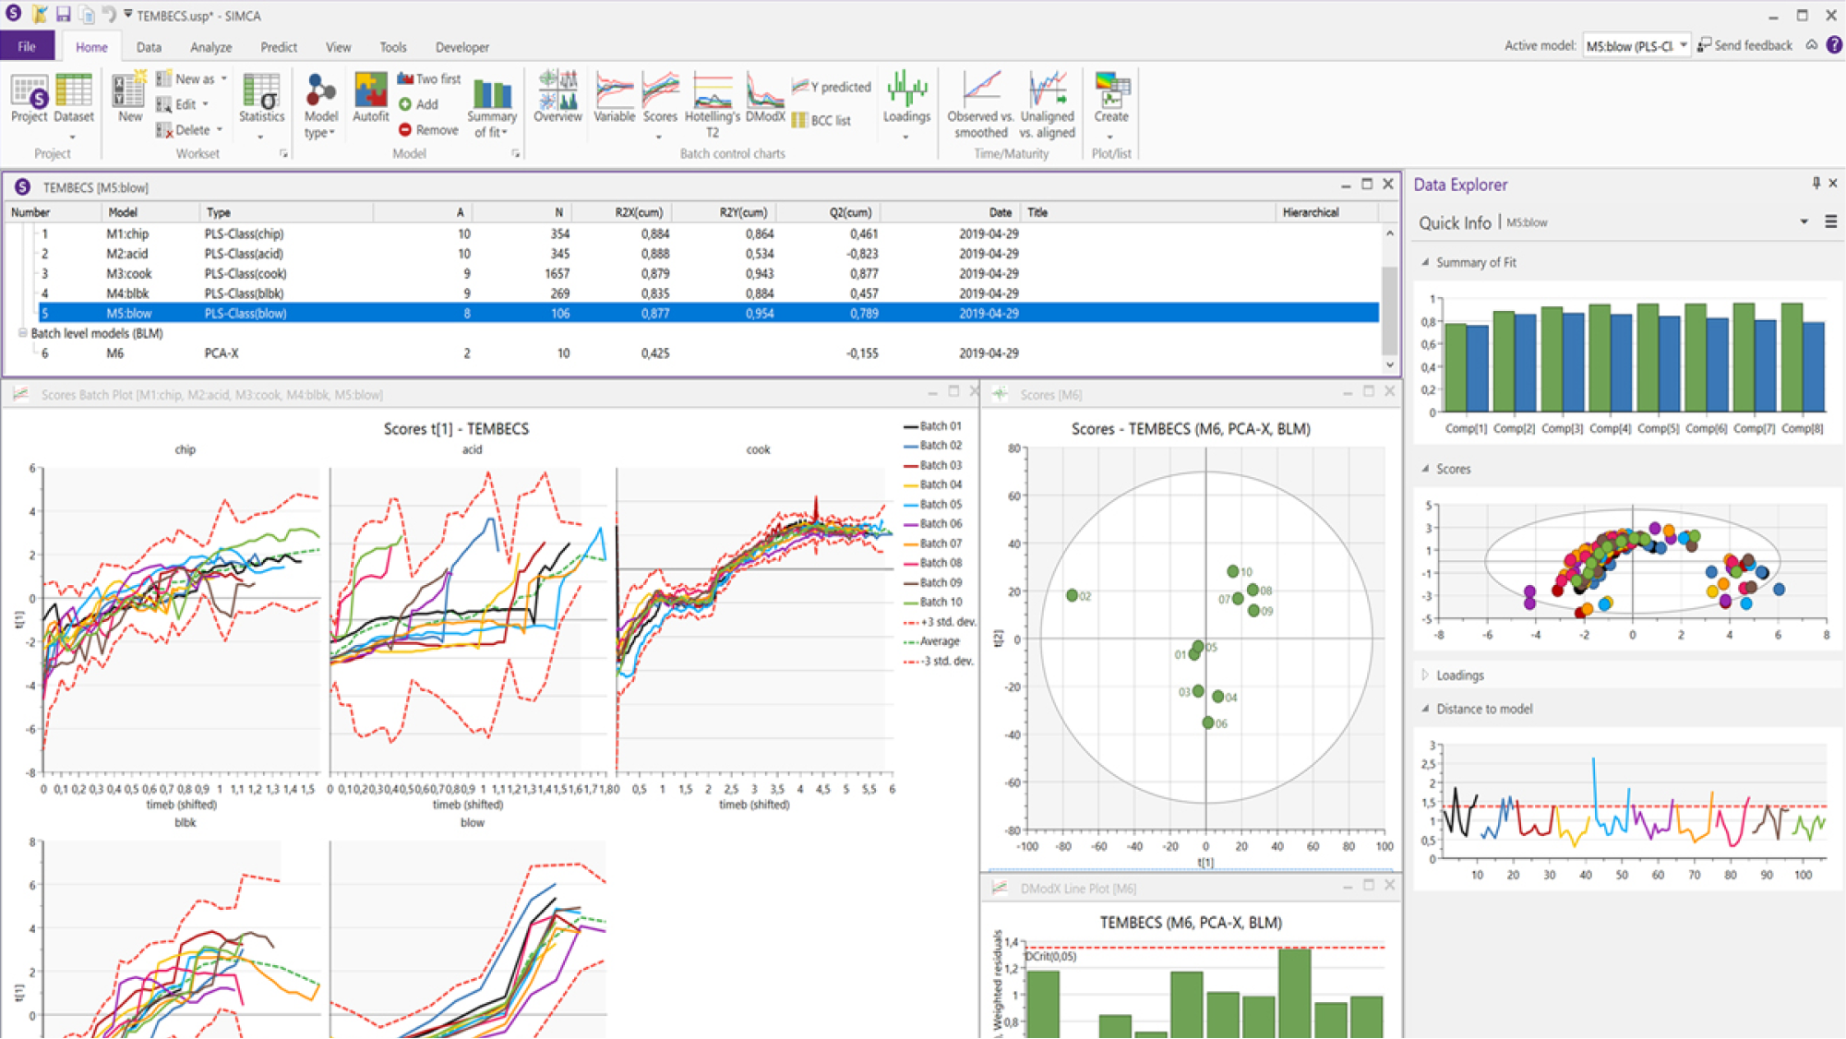Image resolution: width=1846 pixels, height=1039 pixels.
Task: Collapse Batch level models tree group
Action: (x=23, y=333)
